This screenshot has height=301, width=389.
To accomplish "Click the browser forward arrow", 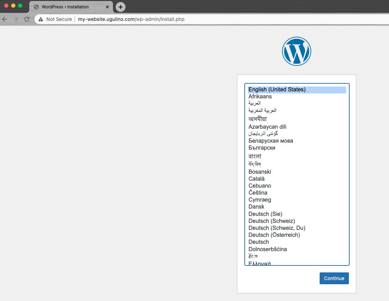I will click(x=16, y=19).
